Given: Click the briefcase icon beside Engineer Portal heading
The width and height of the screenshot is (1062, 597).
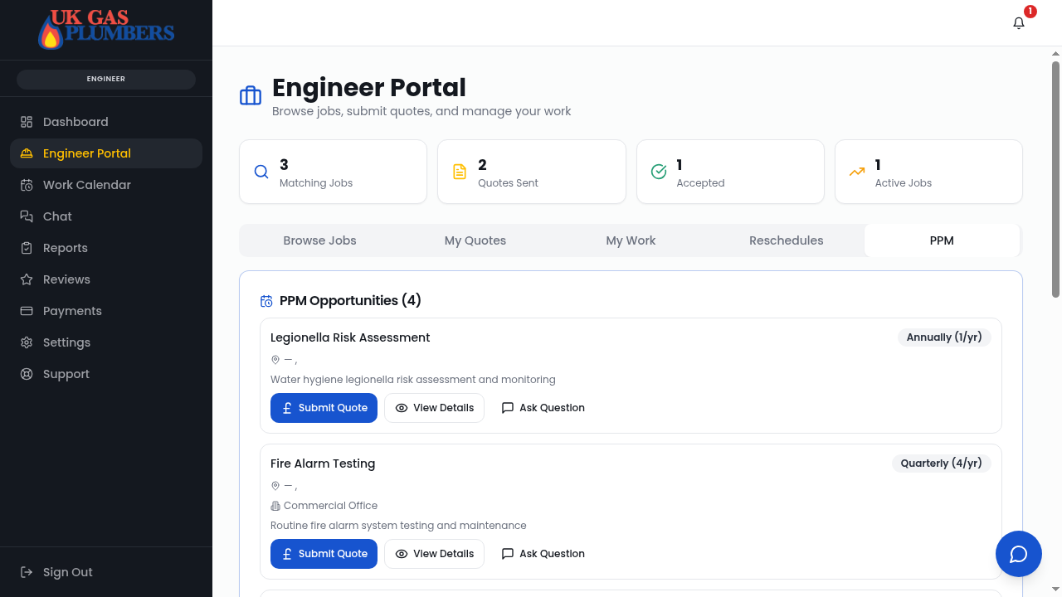Looking at the screenshot, I should pos(251,96).
